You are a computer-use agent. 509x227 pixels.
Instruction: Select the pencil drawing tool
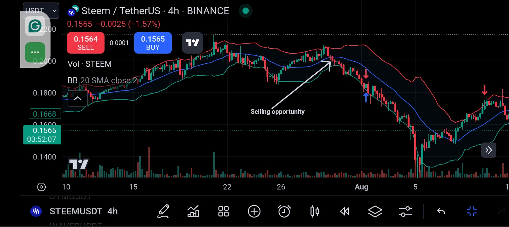163,211
